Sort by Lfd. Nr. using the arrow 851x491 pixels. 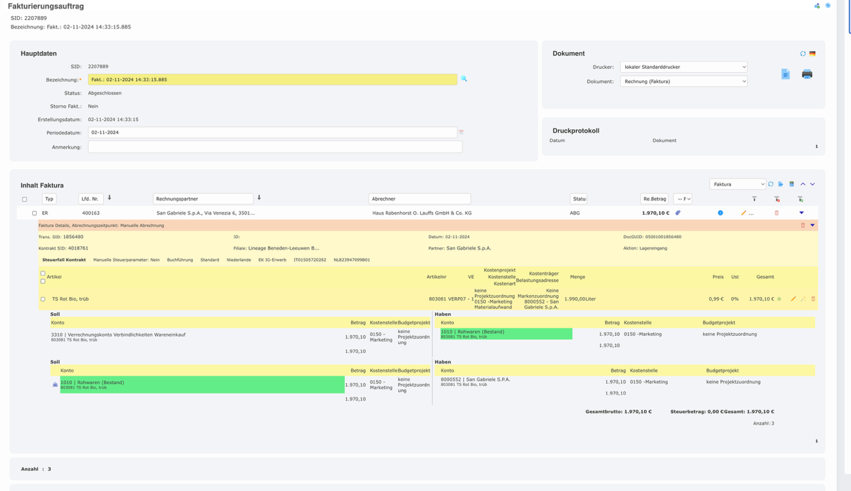coord(109,198)
